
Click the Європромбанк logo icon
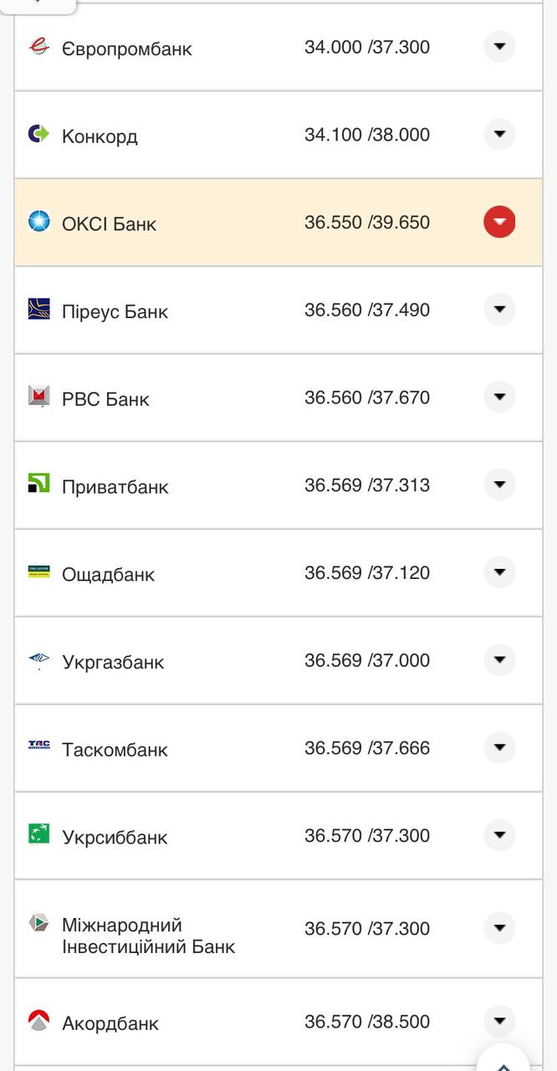pos(39,47)
